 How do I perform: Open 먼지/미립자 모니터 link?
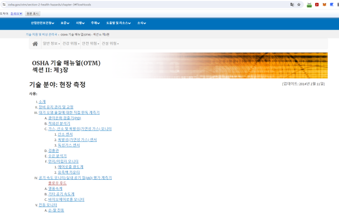coord(63,162)
